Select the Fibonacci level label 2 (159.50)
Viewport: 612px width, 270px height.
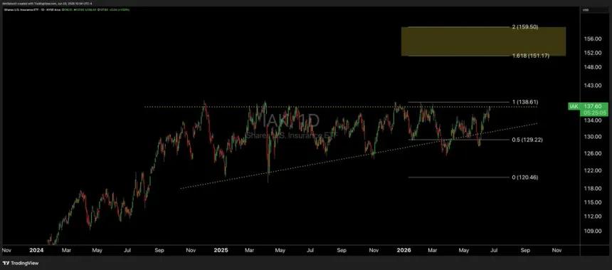pyautogui.click(x=525, y=27)
